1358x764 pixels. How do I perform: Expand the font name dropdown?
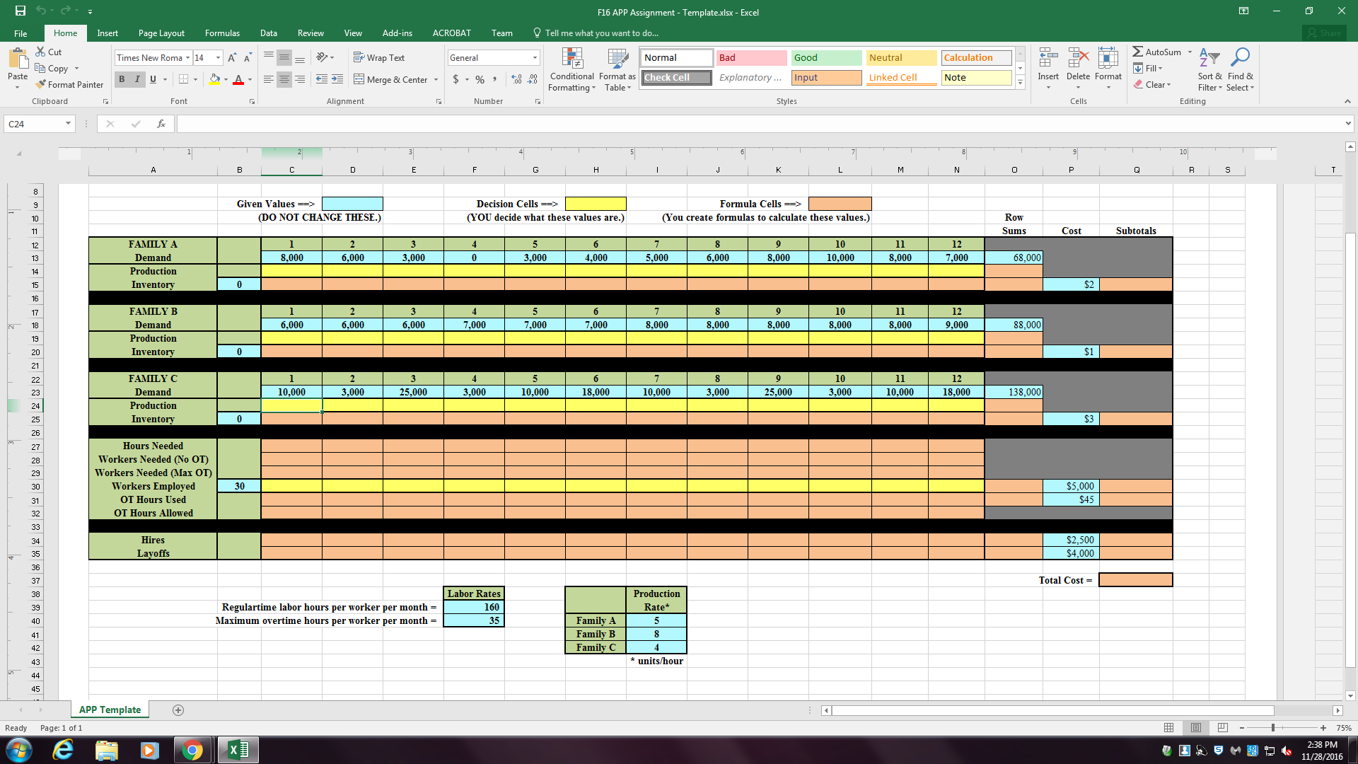coord(187,58)
